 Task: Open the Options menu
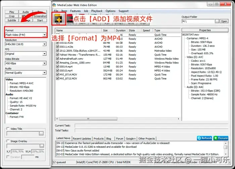click(x=110, y=11)
